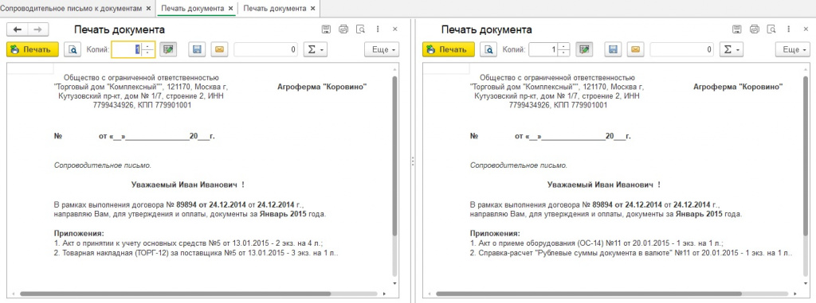The image size is (816, 303).
Task: Select first Печать документа tab
Action: tap(193, 8)
